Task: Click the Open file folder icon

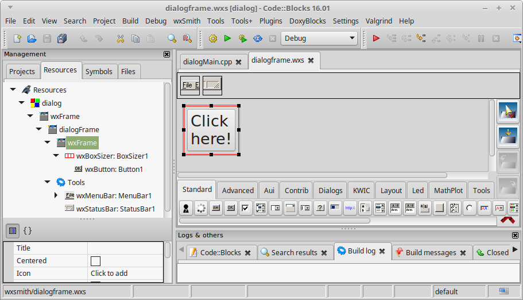Action: pos(32,39)
